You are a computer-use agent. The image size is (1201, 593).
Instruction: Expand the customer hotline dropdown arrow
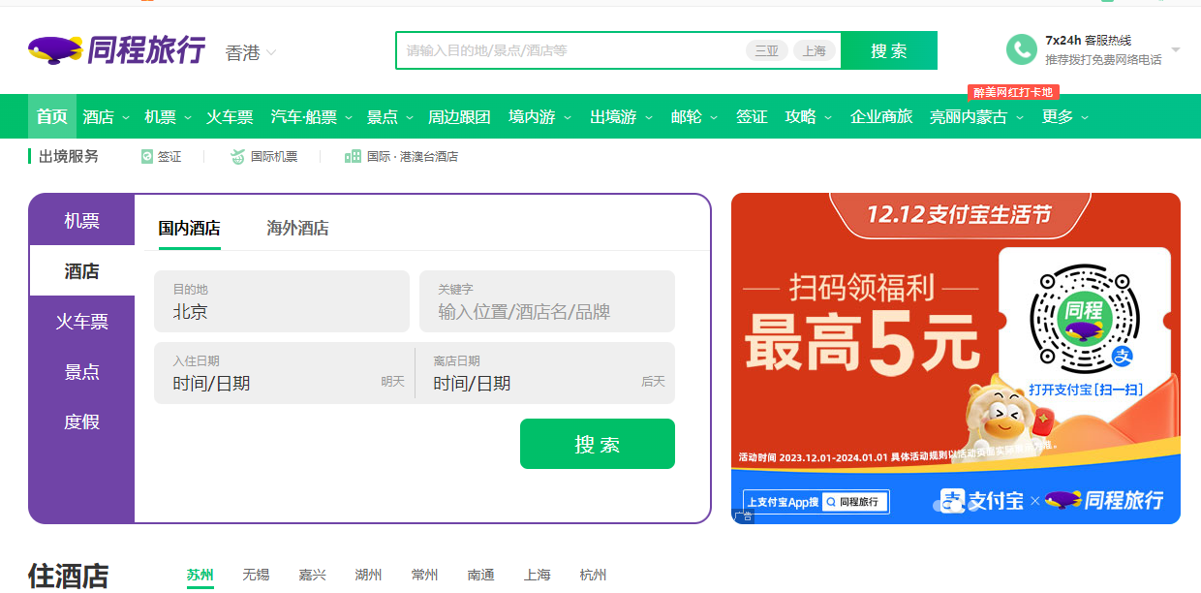point(1175,49)
